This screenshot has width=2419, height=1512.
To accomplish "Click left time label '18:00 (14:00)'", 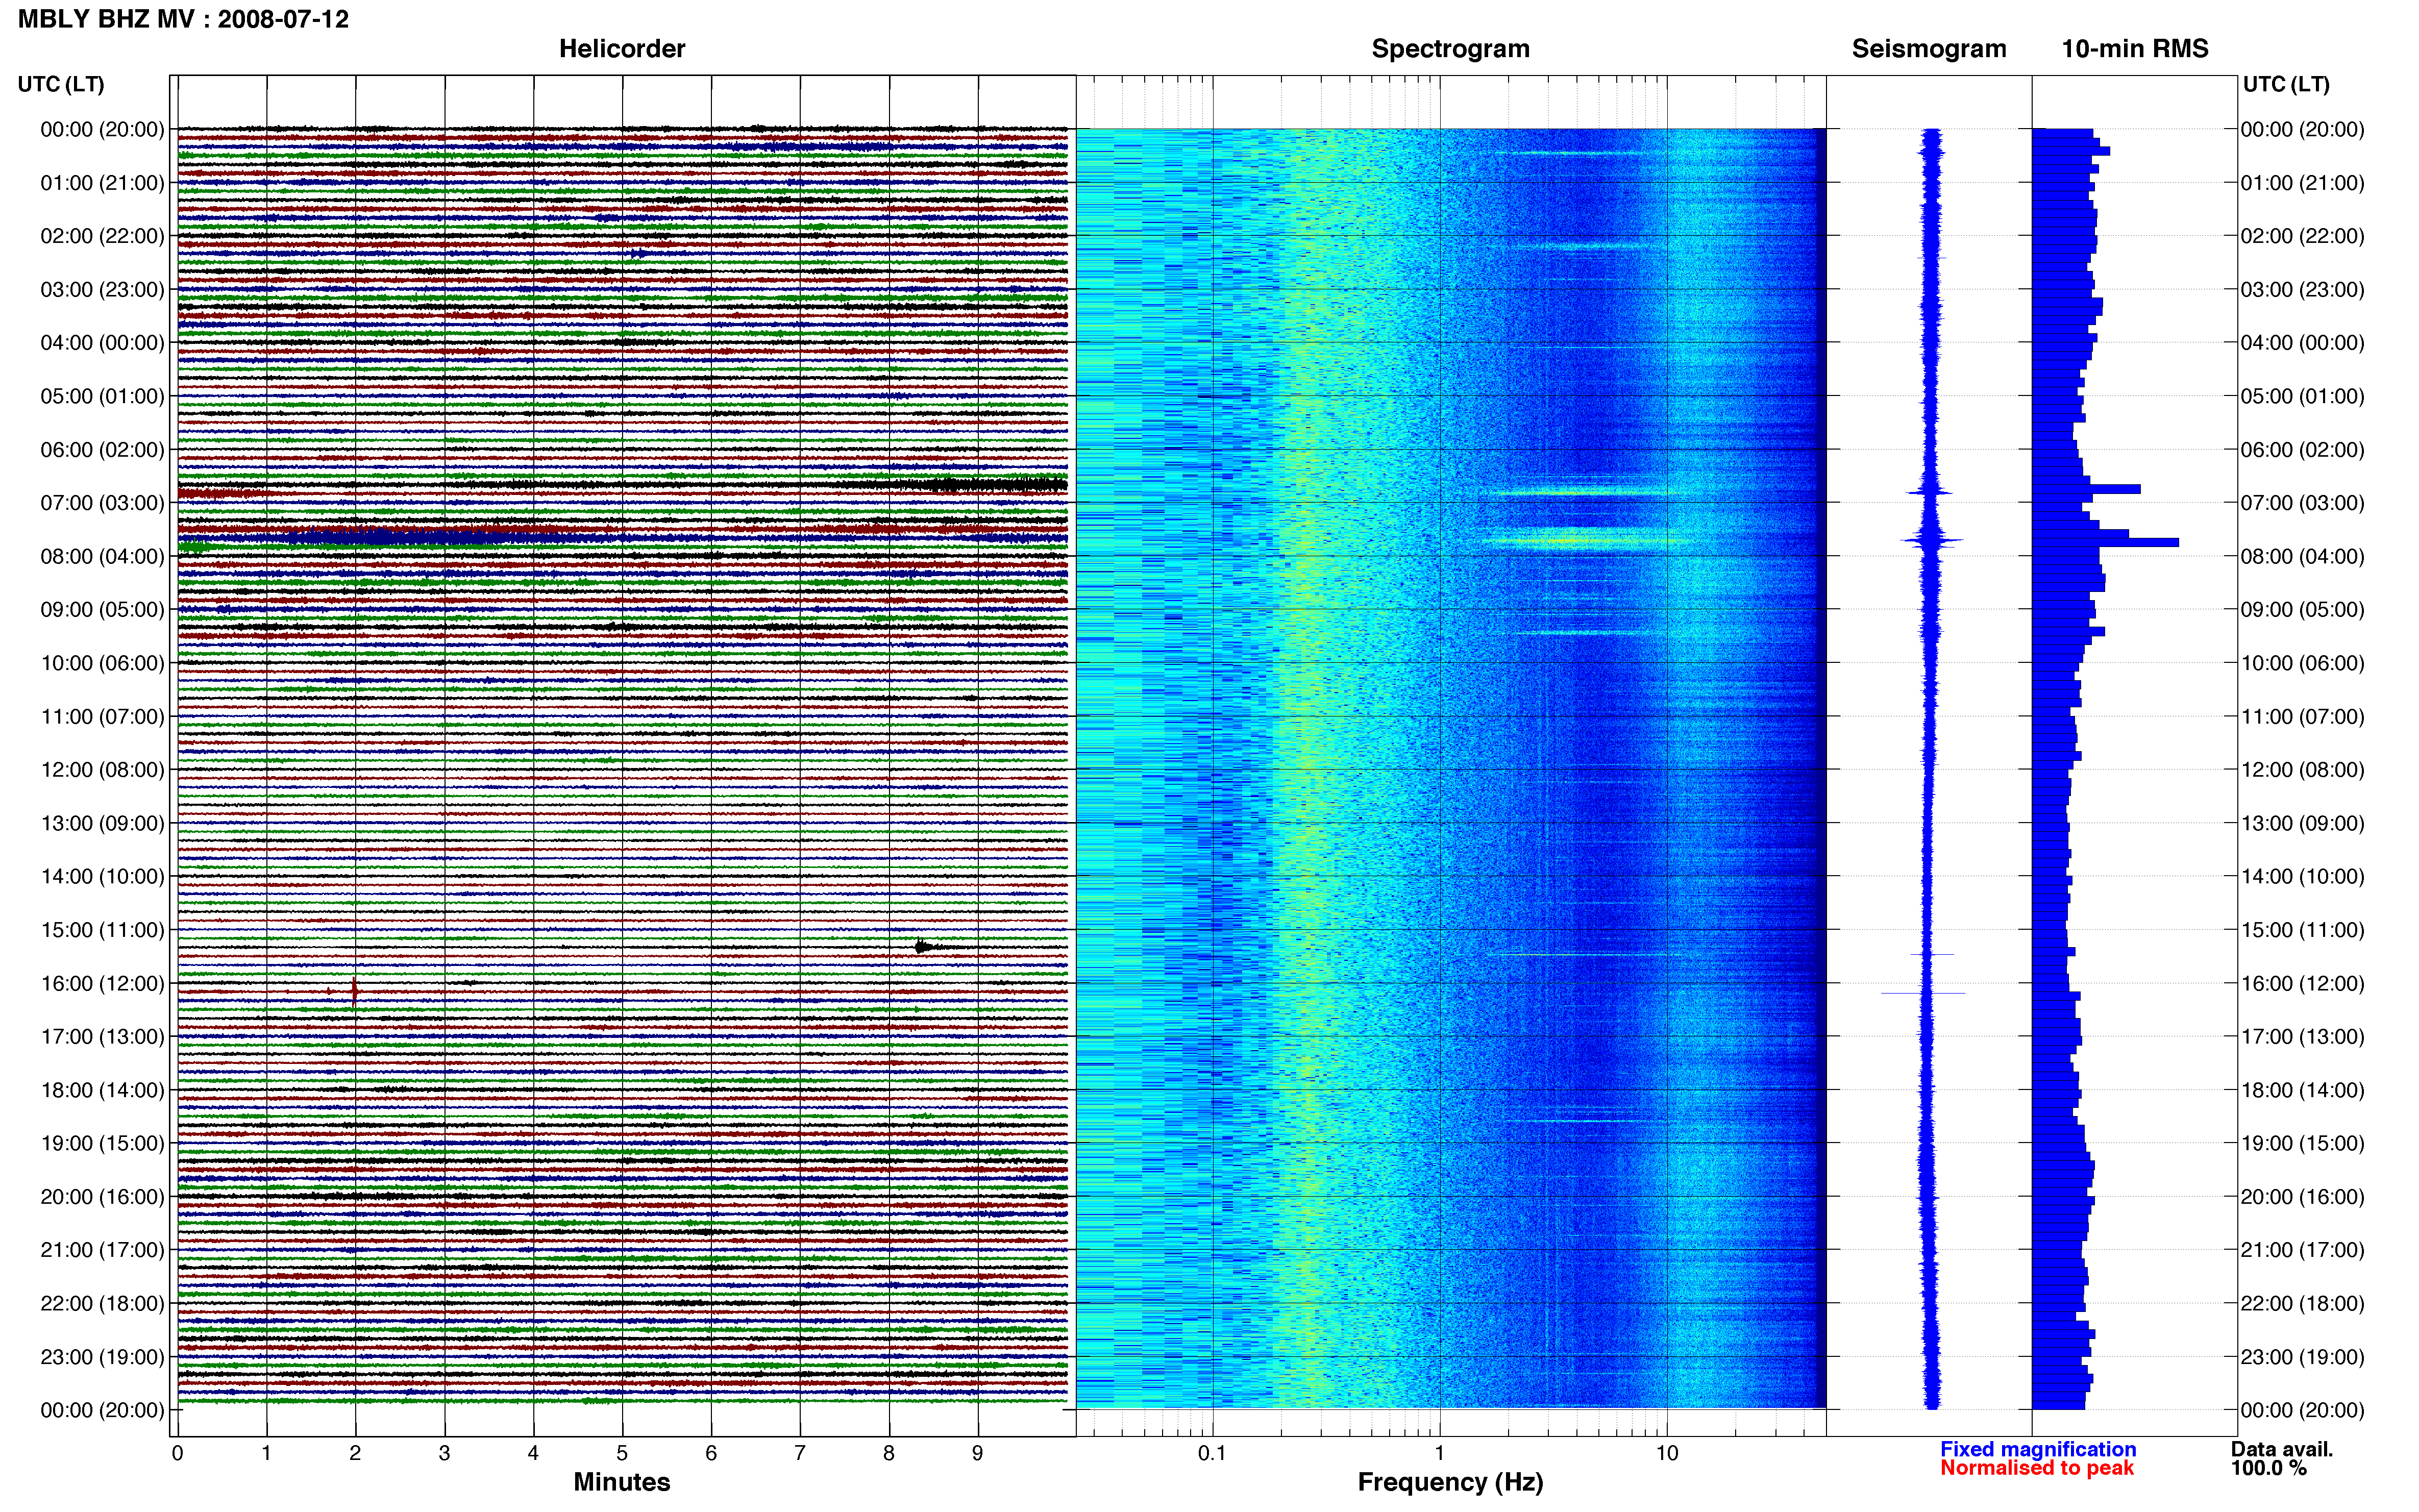I will pos(102,1090).
